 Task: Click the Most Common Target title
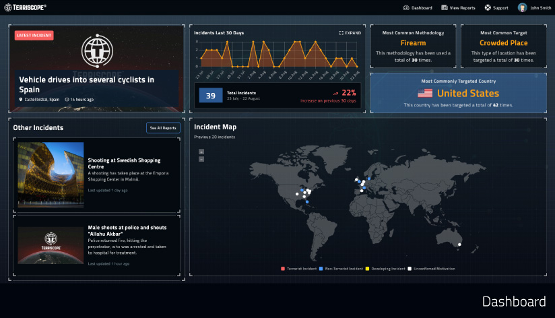[x=504, y=33]
